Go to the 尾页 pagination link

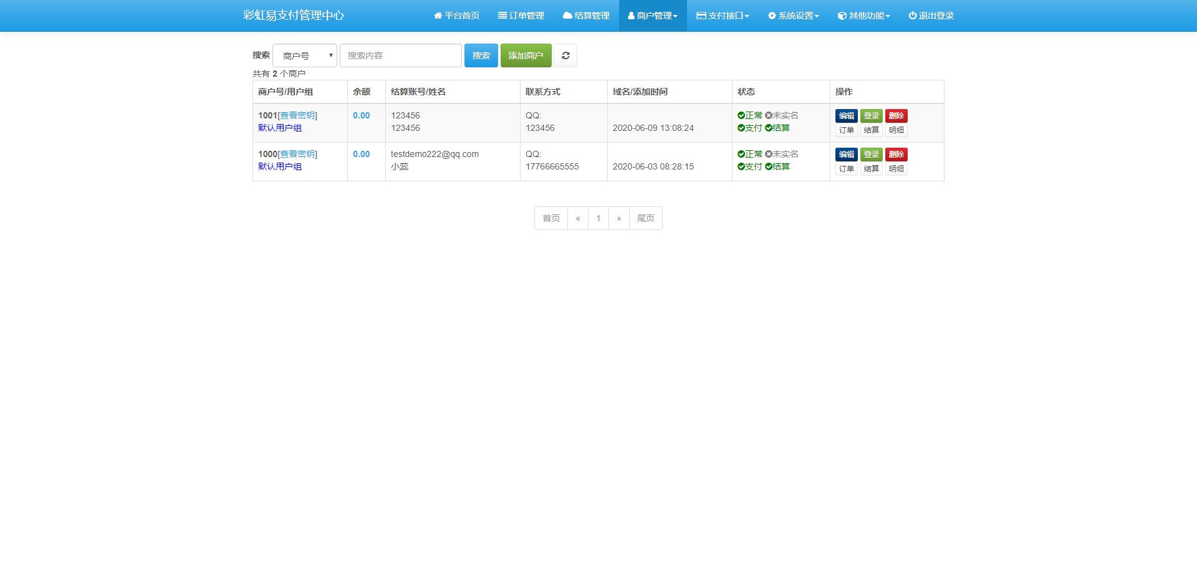tap(645, 218)
